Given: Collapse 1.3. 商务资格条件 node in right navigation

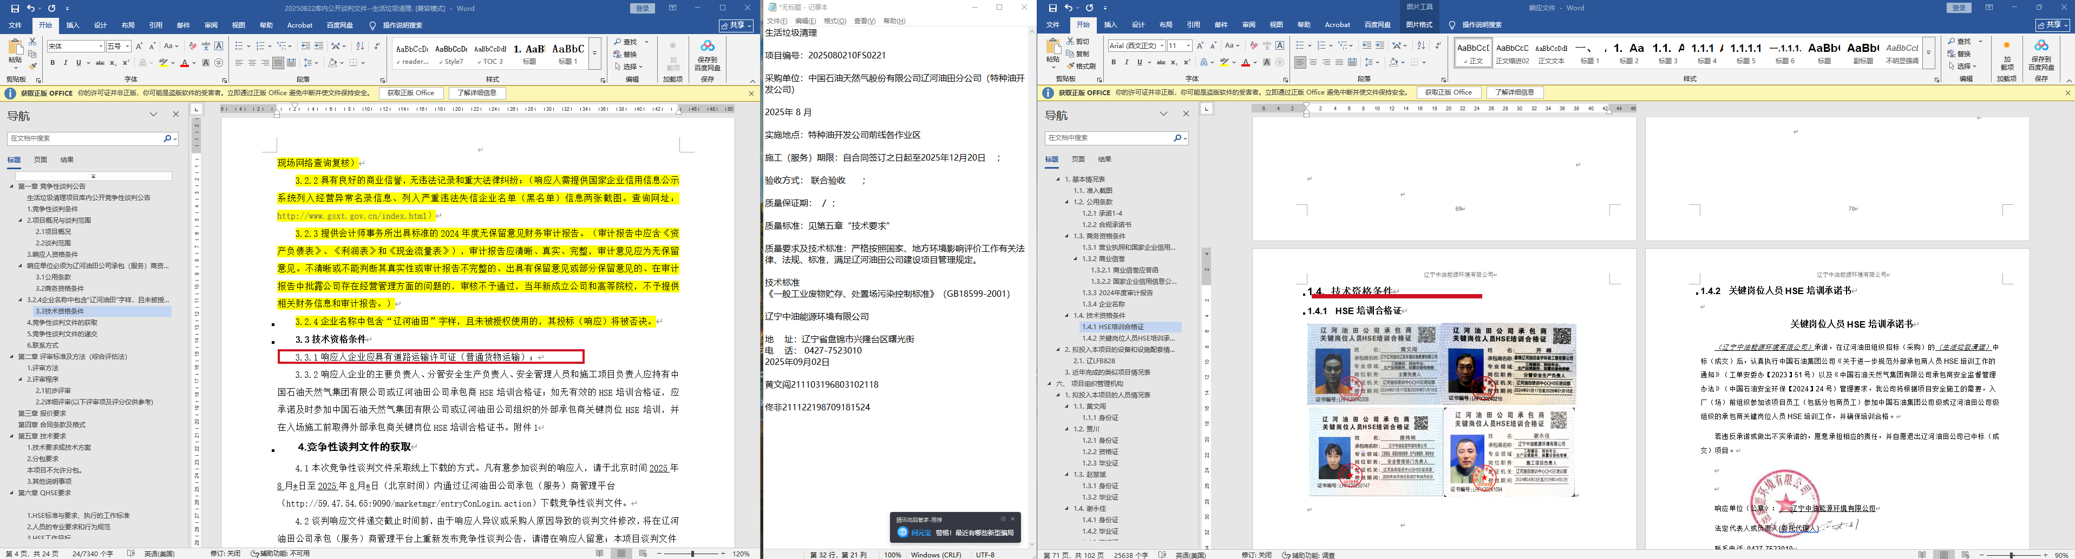Looking at the screenshot, I should tap(1068, 236).
